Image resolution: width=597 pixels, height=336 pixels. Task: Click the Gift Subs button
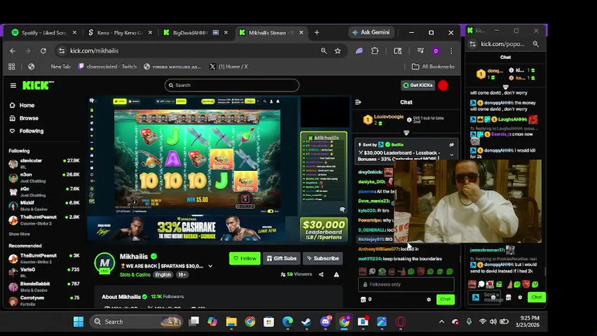282,259
